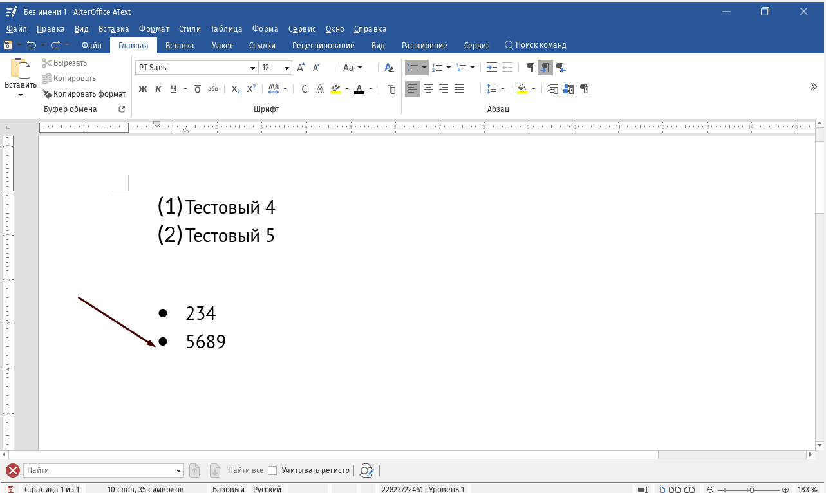The height and width of the screenshot is (493, 826).
Task: Click the left-to-right paragraph direction icon
Action: click(x=545, y=68)
